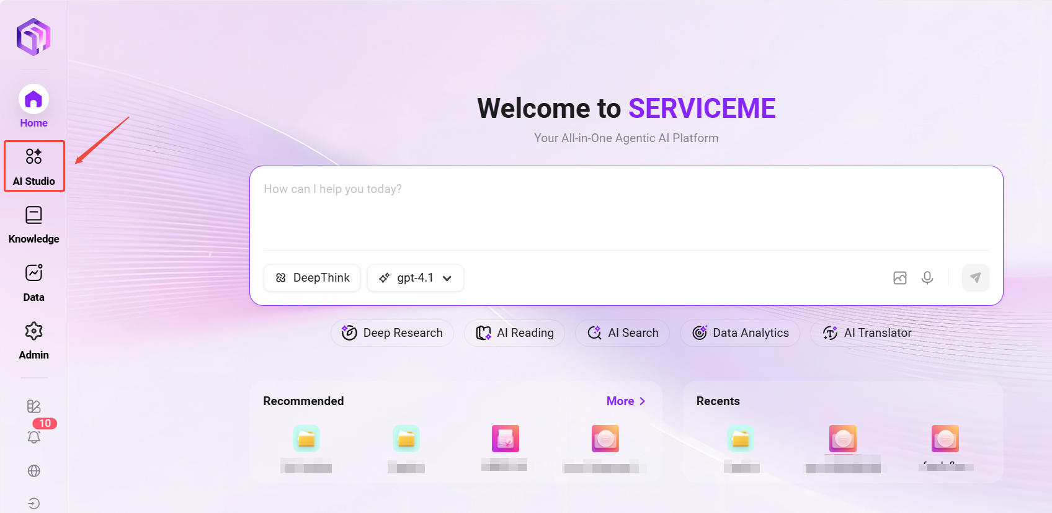
Task: Open the Admin settings page
Action: click(x=34, y=340)
